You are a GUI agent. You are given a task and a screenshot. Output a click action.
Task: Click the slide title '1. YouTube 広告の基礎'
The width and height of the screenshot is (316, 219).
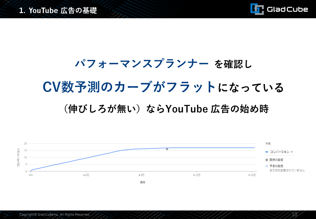(58, 10)
